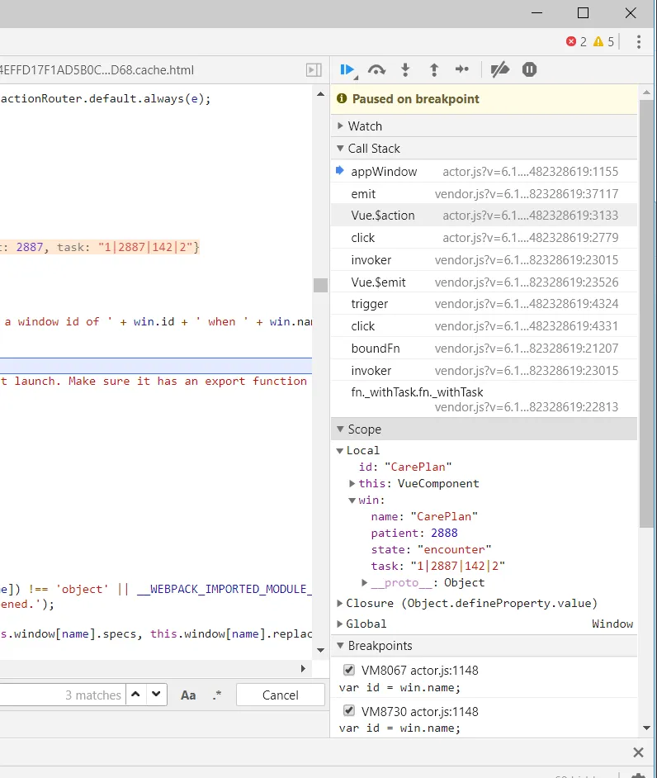Select Vue.$emit frame in call stack

coord(378,282)
